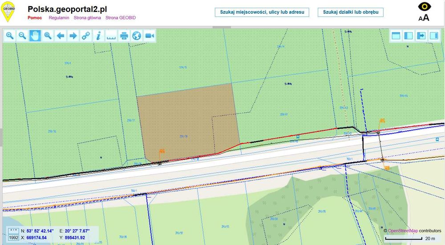This screenshot has height=245, width=445.
Task: Open Szukaj działki lub obrębu search
Action: 351,12
